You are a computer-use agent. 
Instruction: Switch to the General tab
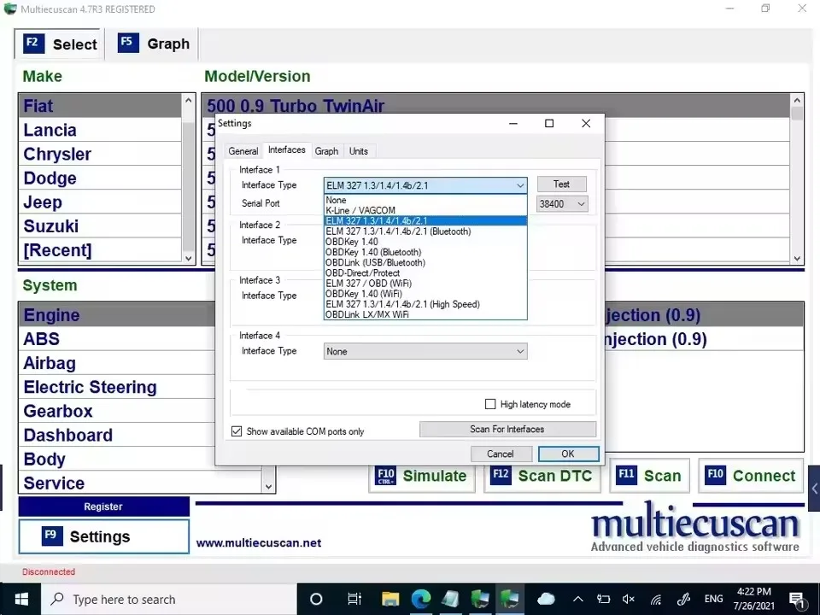coord(243,150)
